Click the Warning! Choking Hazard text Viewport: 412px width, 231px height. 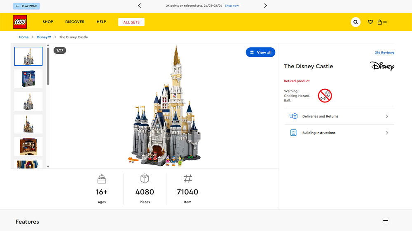click(x=297, y=96)
